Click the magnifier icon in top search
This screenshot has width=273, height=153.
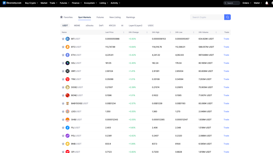225,3
